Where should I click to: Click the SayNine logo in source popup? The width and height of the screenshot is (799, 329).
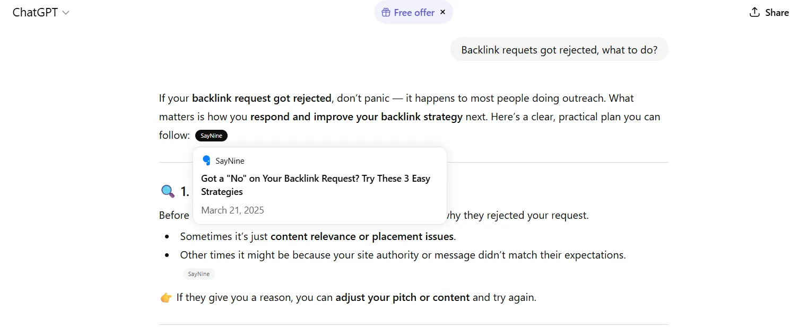coord(206,161)
